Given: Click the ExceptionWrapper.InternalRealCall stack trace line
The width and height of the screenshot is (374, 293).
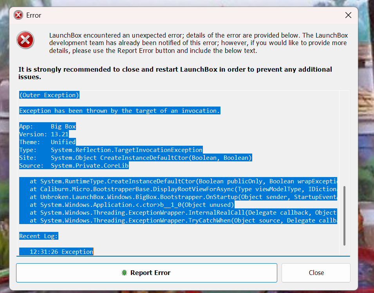Looking at the screenshot, I should coord(178,213).
